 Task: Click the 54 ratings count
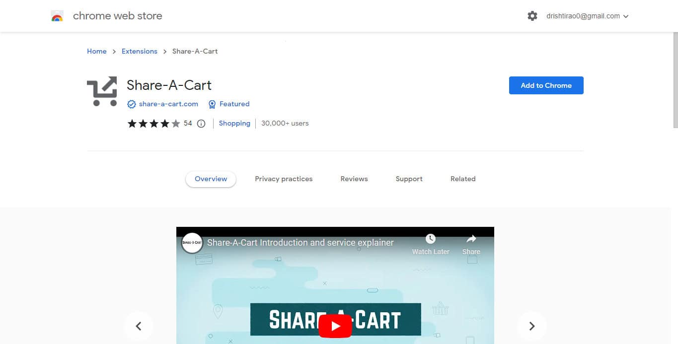[x=188, y=124]
